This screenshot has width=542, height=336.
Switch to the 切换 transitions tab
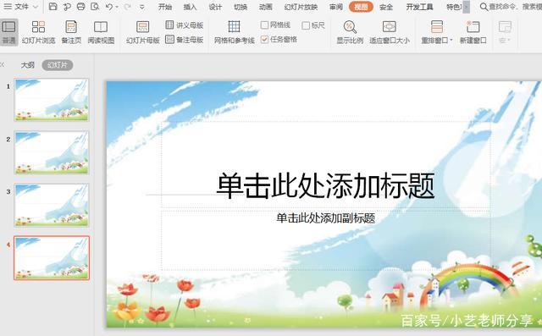(241, 7)
